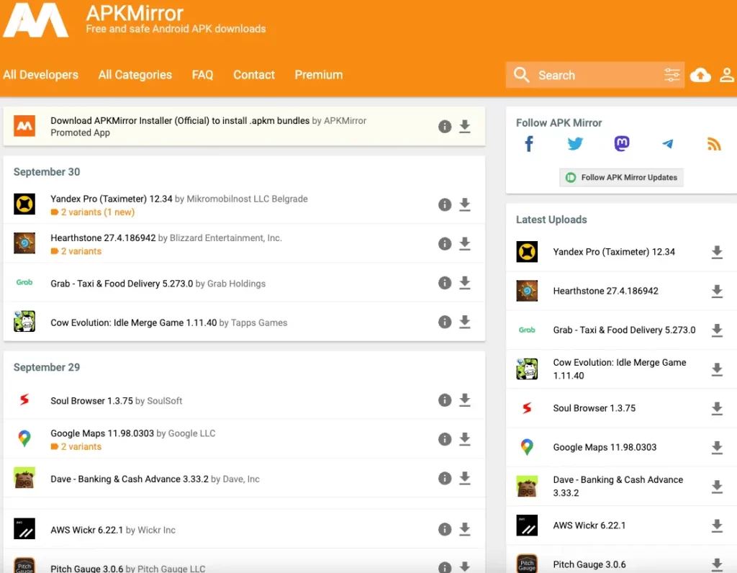Download Cow Evolution from Latest Uploads
Viewport: 737px width, 573px height.
tap(717, 369)
